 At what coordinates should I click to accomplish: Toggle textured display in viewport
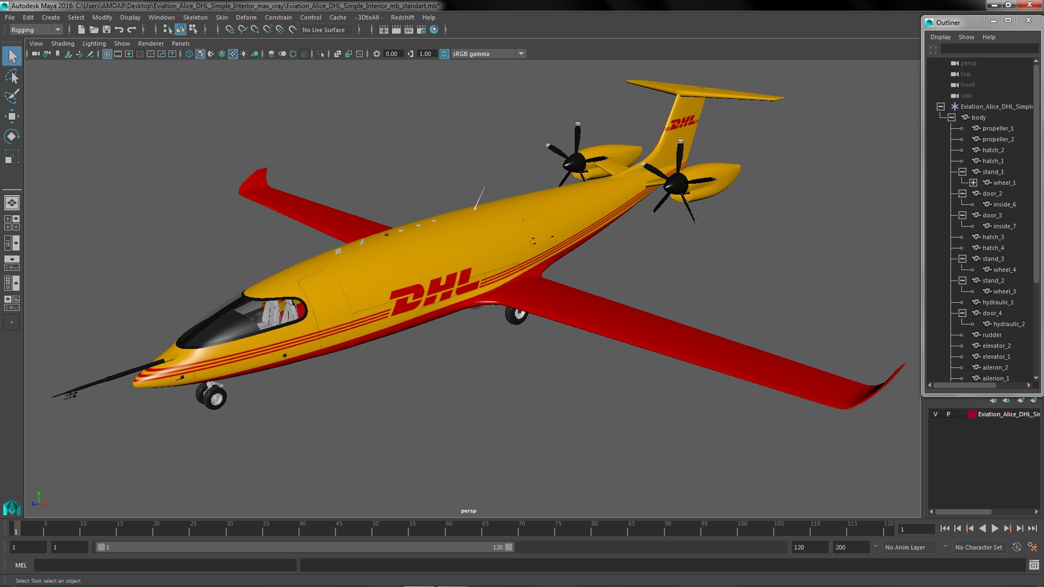[x=233, y=54]
